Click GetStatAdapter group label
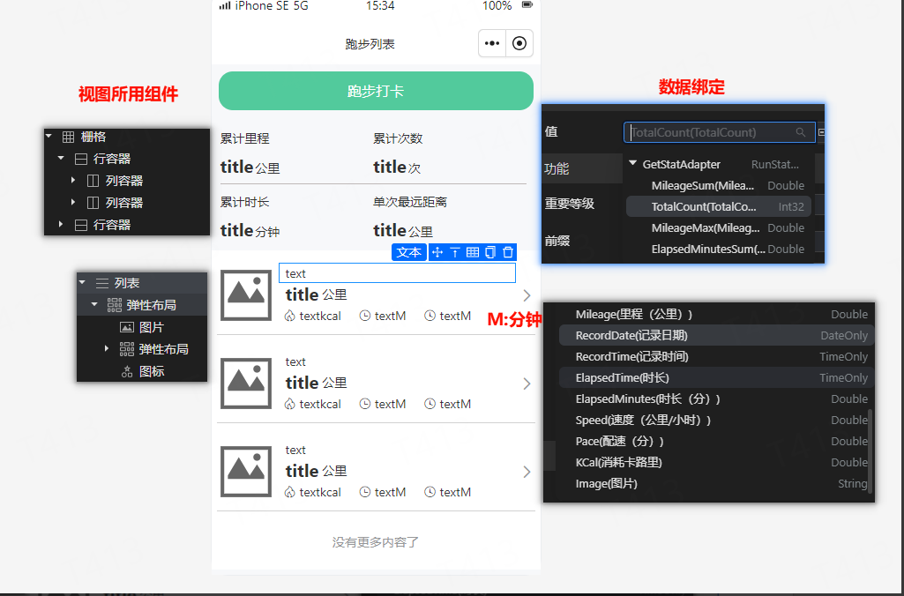Viewport: 904px width, 596px height. tap(682, 164)
